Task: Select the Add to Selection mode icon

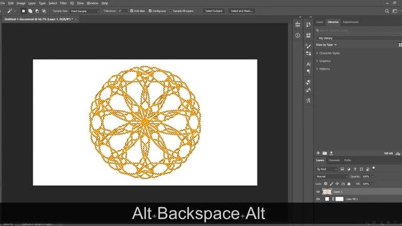Action: [x=30, y=11]
